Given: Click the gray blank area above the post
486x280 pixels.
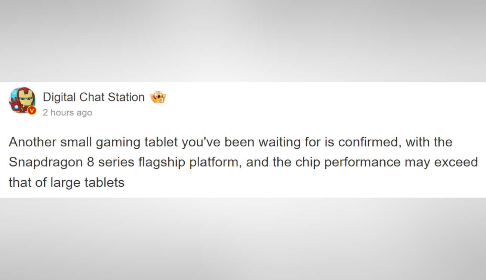Looking at the screenshot, I should [x=243, y=41].
